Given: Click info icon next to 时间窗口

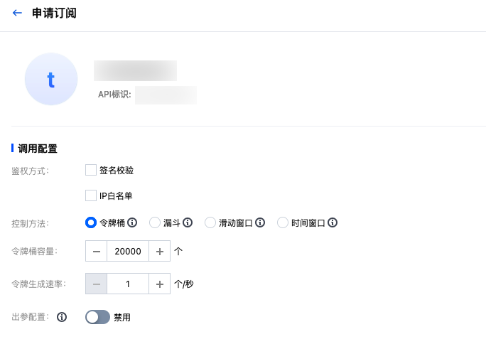Looking at the screenshot, I should tap(333, 222).
